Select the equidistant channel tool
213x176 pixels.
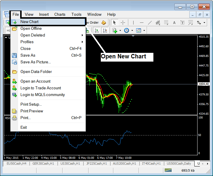click(x=158, y=22)
